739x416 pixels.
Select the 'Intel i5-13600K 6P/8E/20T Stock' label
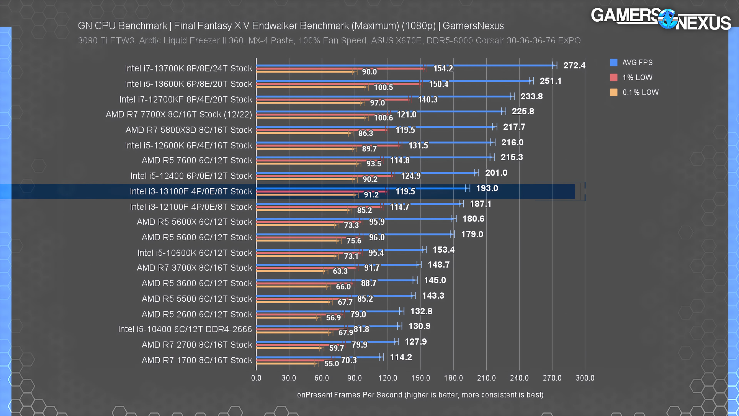click(189, 84)
